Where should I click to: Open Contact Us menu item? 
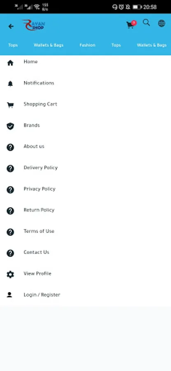pyautogui.click(x=85, y=252)
